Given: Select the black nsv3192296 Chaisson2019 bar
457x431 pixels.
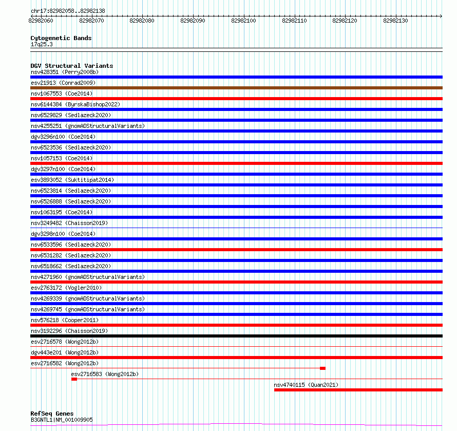Looking at the screenshot, I should point(236,336).
